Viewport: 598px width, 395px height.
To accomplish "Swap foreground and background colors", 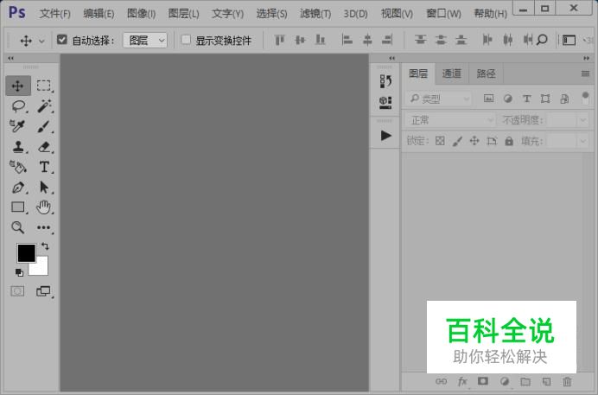I will point(45,246).
